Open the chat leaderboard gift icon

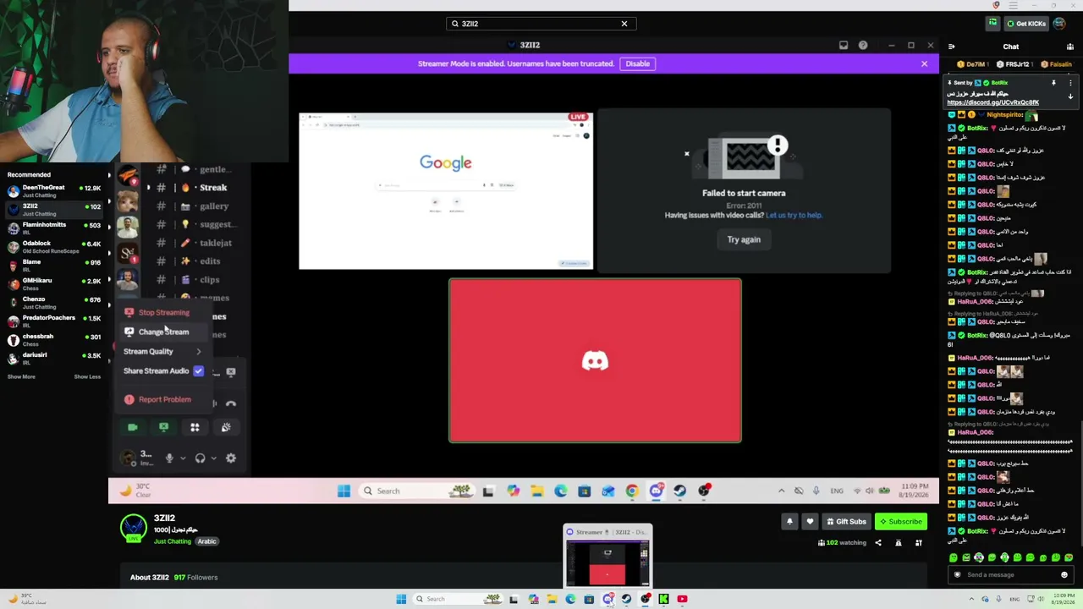pyautogui.click(x=1070, y=47)
